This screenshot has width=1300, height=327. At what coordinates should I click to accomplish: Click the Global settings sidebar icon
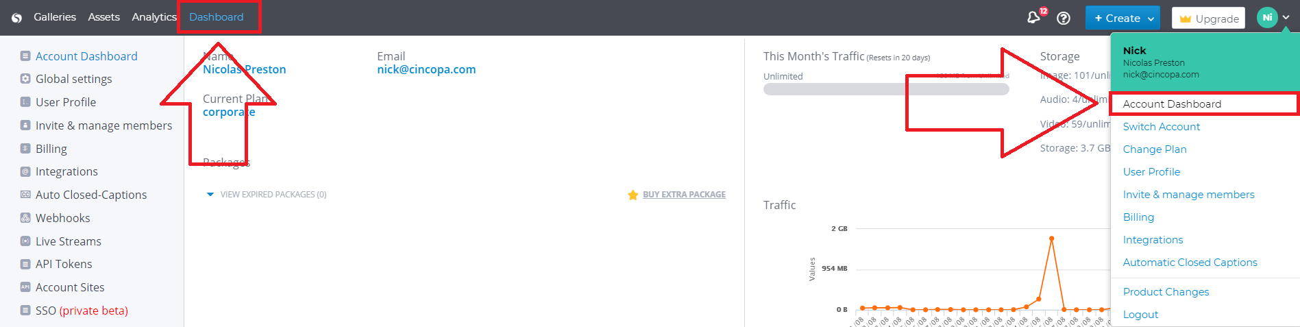tap(25, 79)
